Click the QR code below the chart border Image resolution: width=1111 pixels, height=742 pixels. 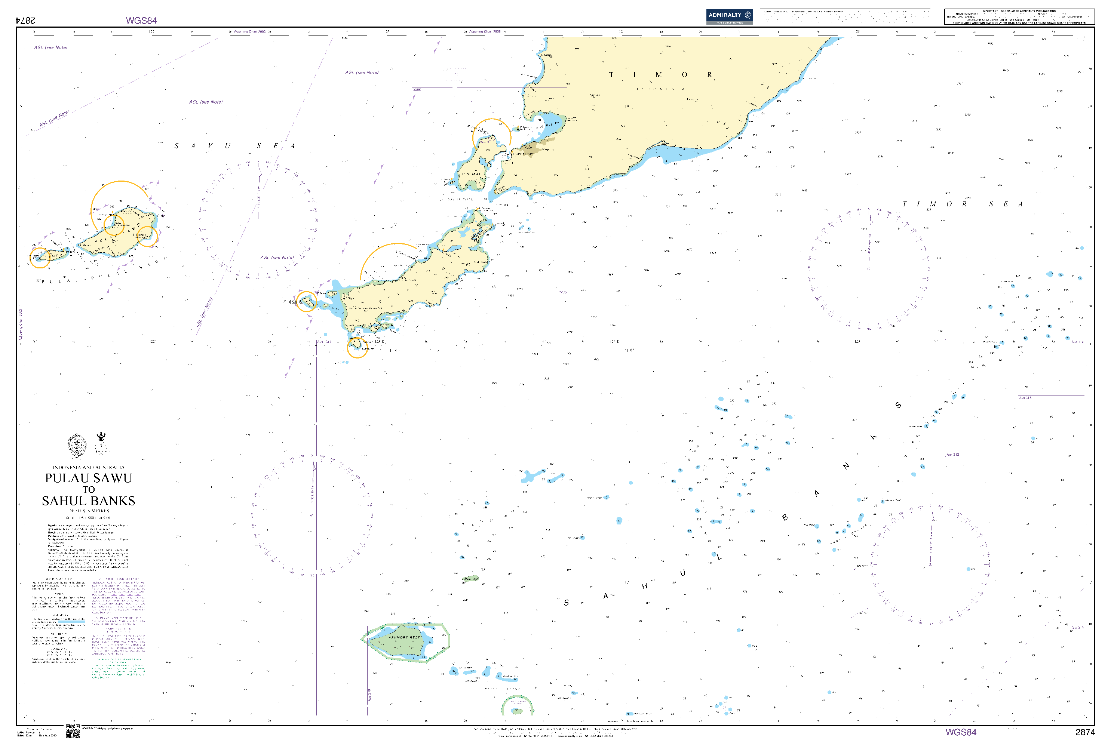pos(73,731)
